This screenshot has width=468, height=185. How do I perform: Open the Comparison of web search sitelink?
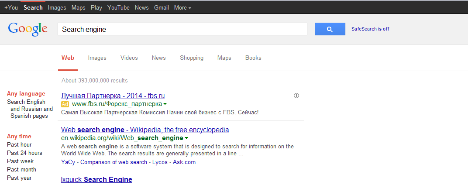pyautogui.click(x=114, y=162)
